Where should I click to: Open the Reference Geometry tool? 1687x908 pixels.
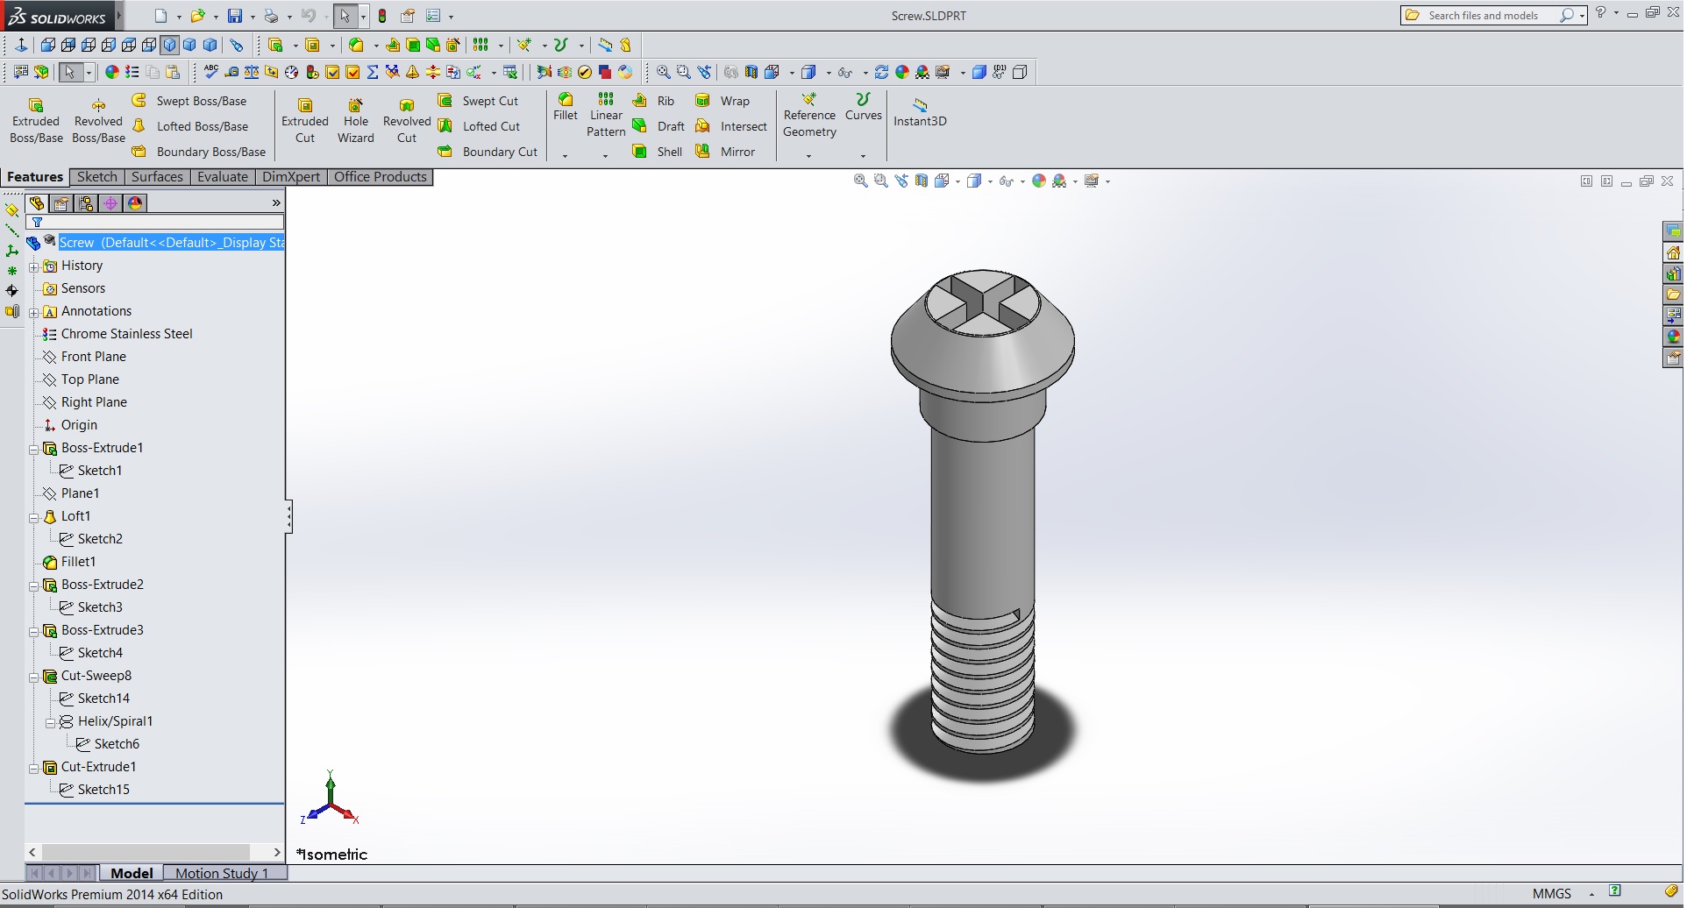click(x=809, y=115)
